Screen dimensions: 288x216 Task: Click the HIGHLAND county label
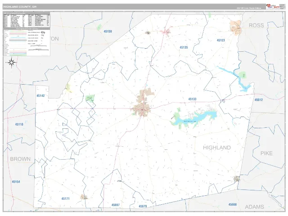coord(217,148)
